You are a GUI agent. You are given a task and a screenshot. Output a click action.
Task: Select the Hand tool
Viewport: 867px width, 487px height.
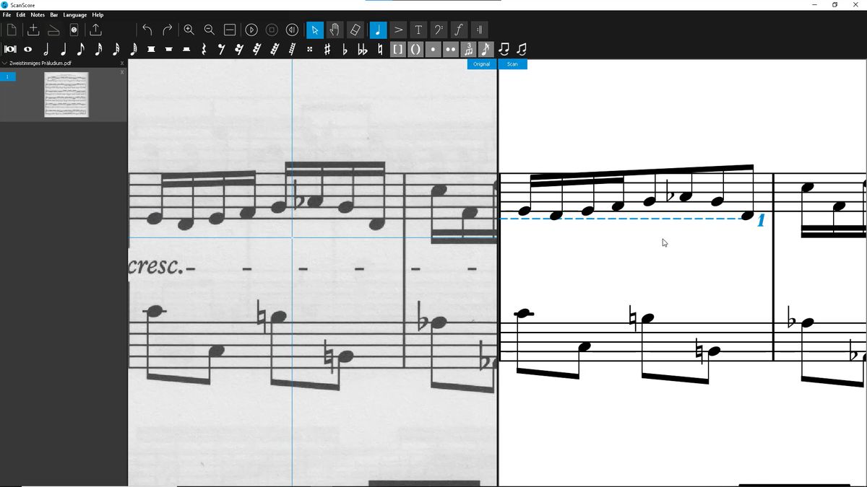(x=334, y=30)
